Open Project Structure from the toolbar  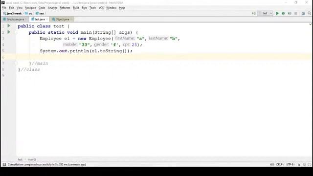303,13
